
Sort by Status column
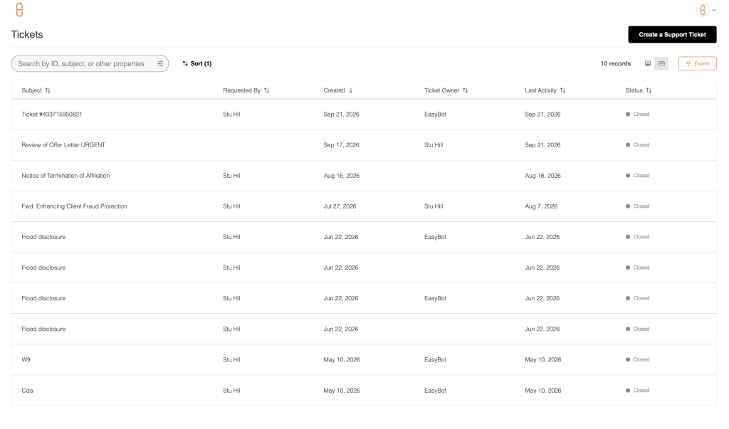click(639, 90)
